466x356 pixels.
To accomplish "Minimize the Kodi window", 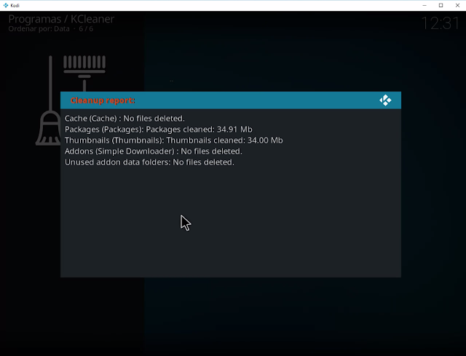I will click(x=424, y=5).
